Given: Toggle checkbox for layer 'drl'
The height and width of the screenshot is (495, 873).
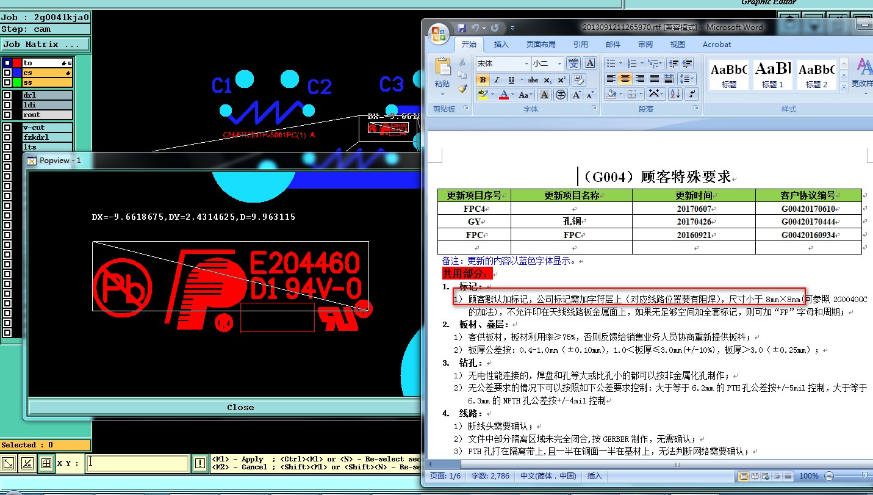Looking at the screenshot, I should (7, 95).
